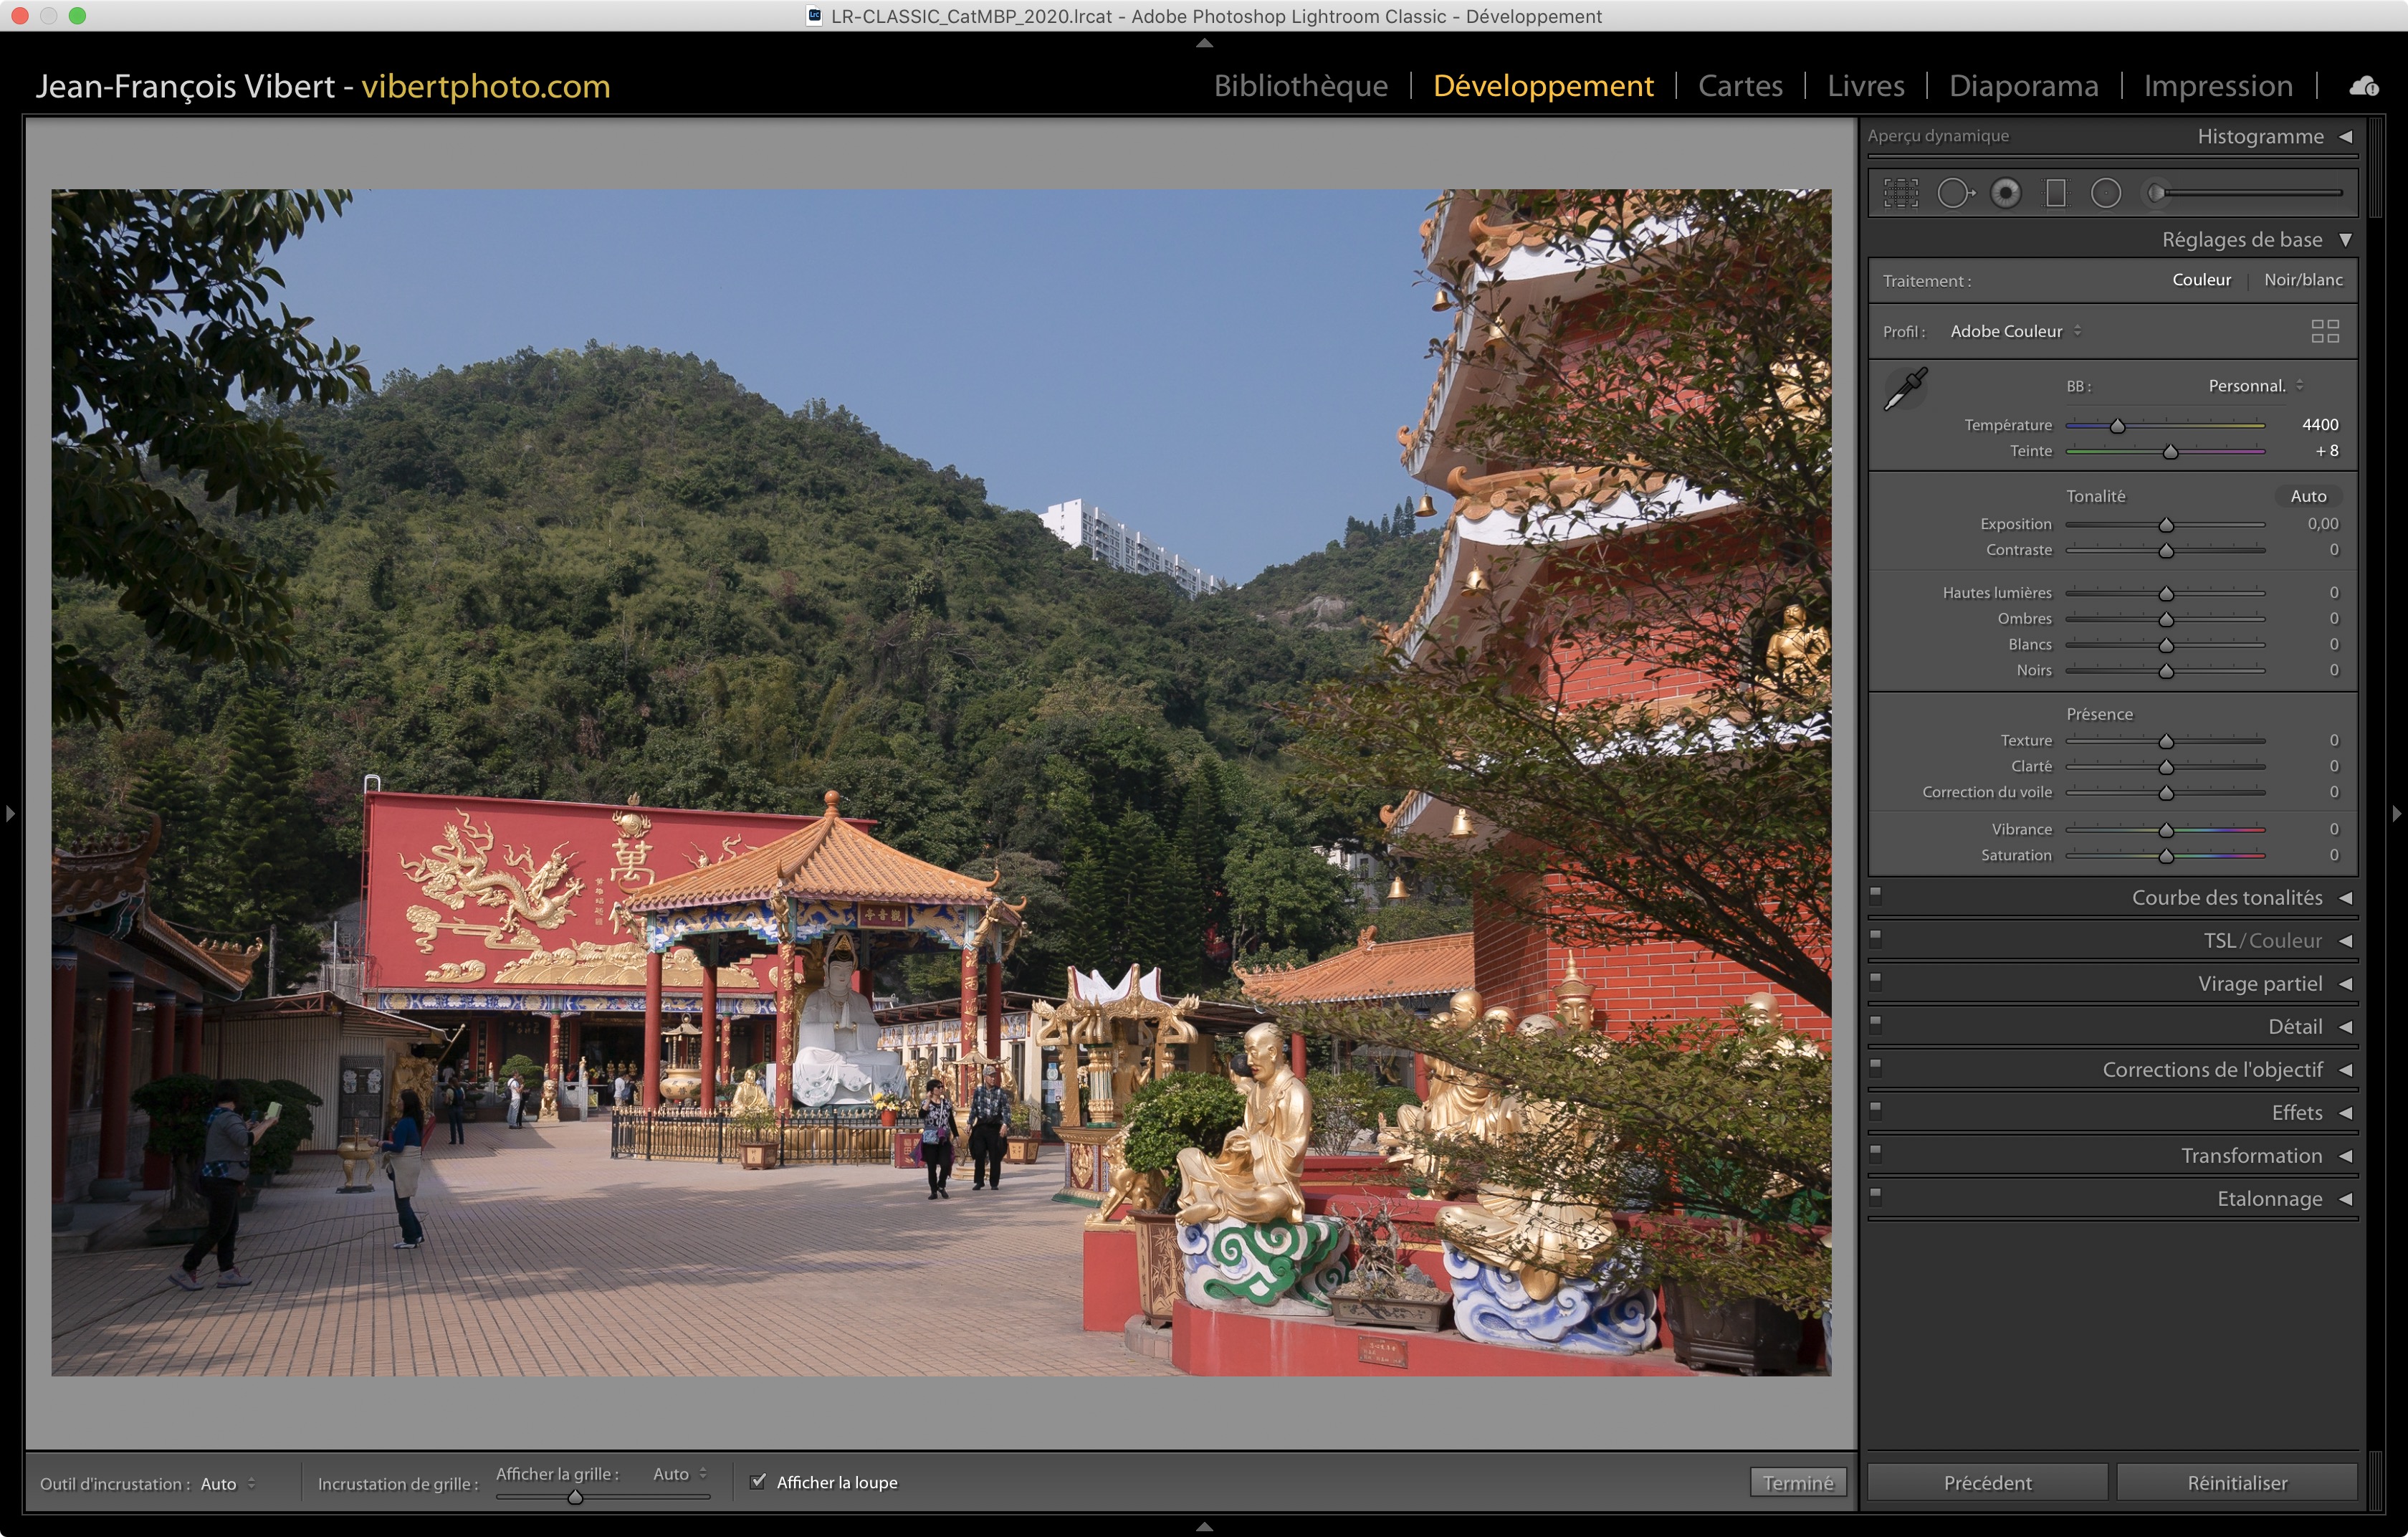Click the Réinitialiser button
Image resolution: width=2408 pixels, height=1537 pixels.
click(x=2236, y=1482)
